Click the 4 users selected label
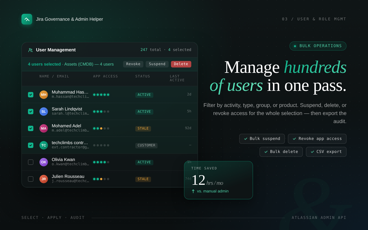The image size is (368, 230). 44,64
